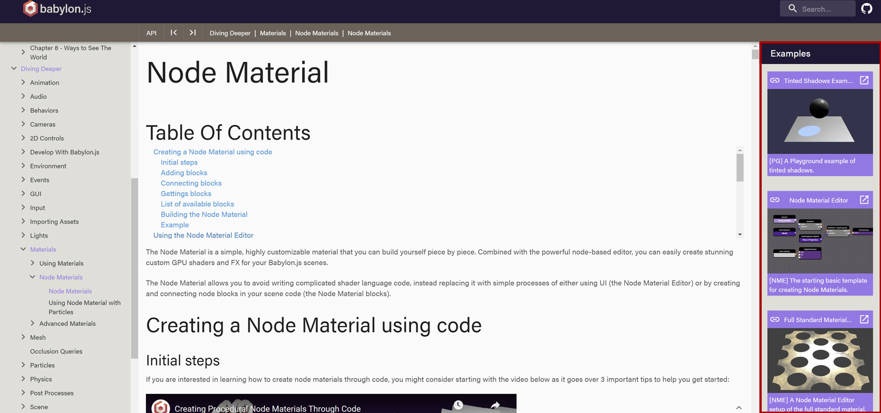Collapse the Materials section chevron

tap(23, 249)
